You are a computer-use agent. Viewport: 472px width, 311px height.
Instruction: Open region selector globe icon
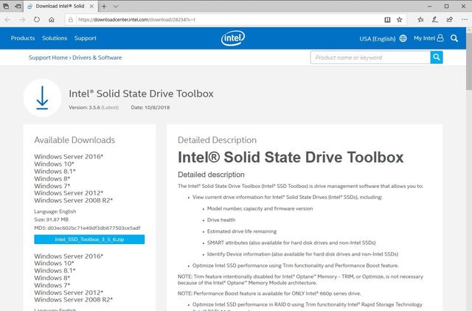tap(403, 38)
